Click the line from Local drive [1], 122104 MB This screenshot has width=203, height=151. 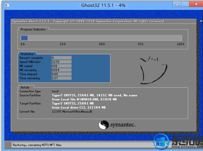[x=79, y=108]
